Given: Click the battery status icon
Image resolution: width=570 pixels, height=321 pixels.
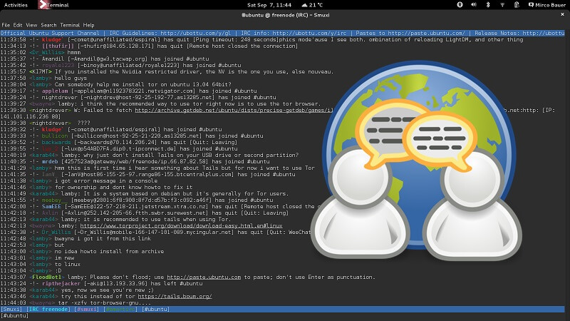Looking at the screenshot, I should pyautogui.click(x=517, y=5).
